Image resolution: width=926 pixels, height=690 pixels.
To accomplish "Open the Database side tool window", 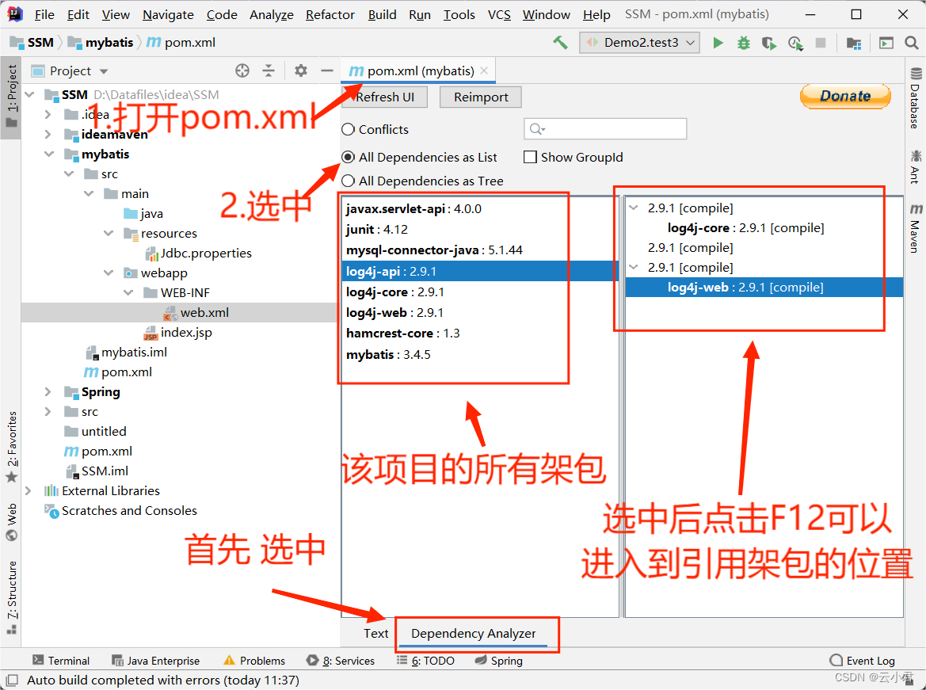I will 915,98.
